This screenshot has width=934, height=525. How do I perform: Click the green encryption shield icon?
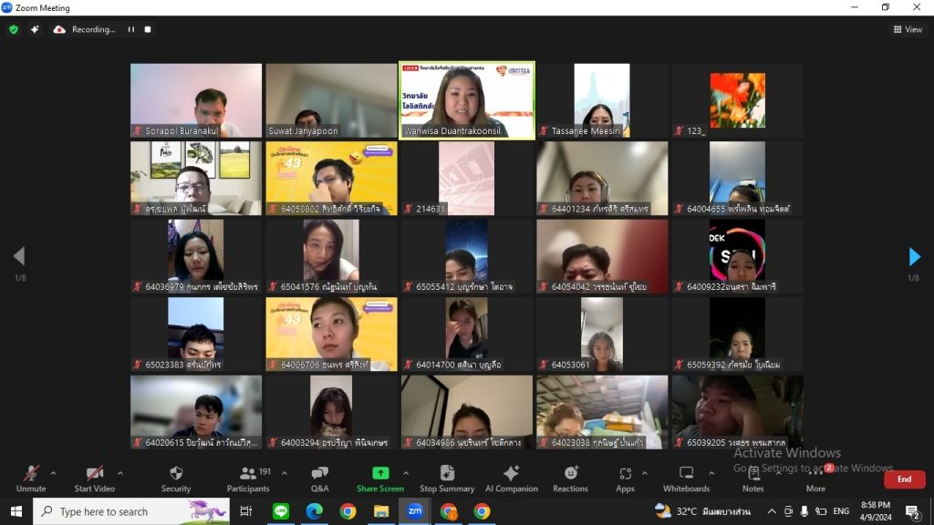pos(14,29)
